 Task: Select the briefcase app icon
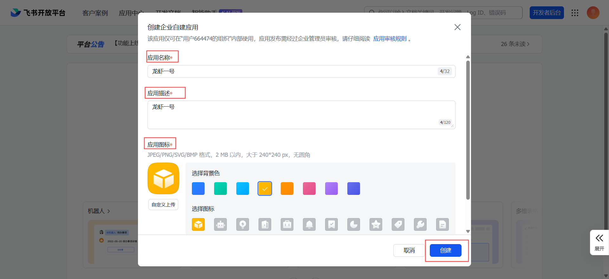(287, 224)
